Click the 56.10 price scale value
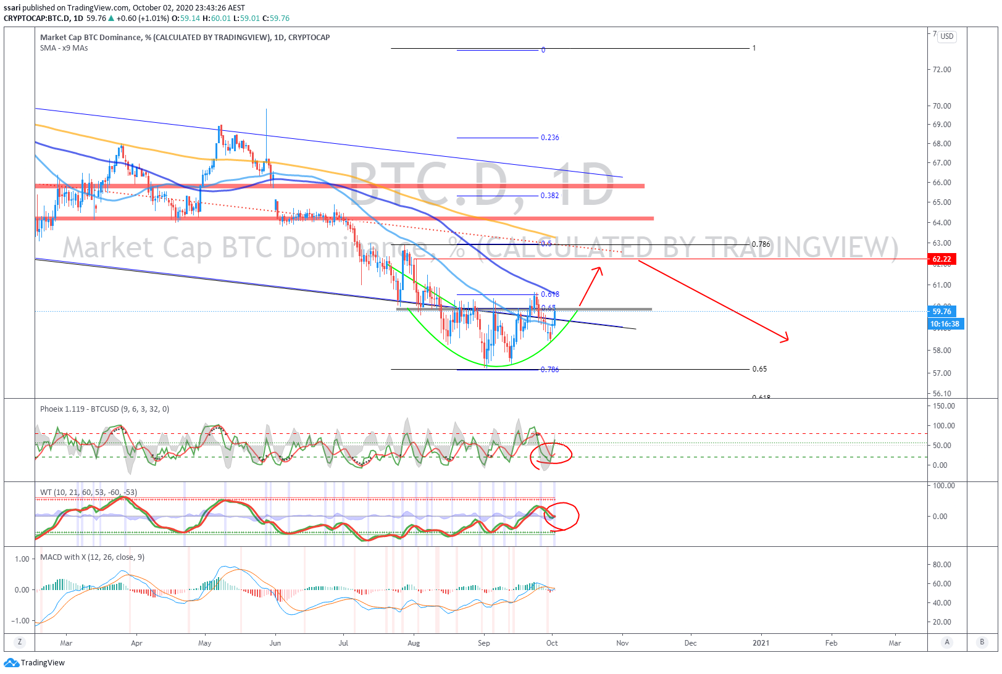The image size is (1002, 674). pyautogui.click(x=941, y=394)
